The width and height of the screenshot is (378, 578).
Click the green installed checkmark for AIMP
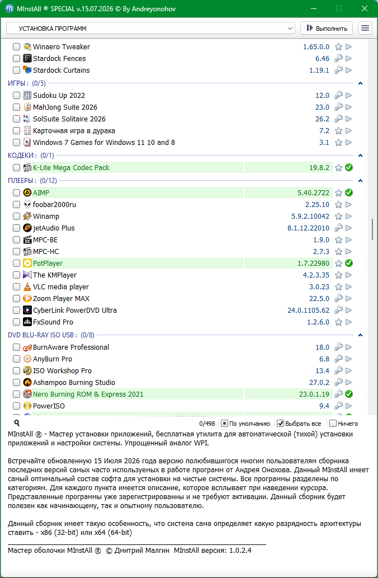(x=348, y=193)
